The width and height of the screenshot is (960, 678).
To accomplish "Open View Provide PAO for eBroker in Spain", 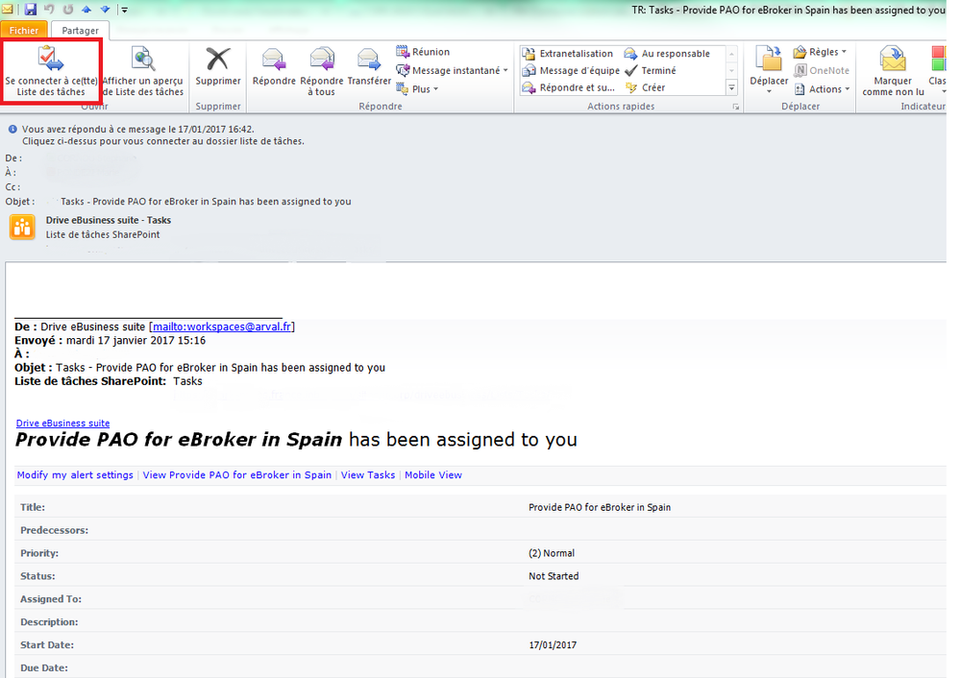I will (x=237, y=474).
